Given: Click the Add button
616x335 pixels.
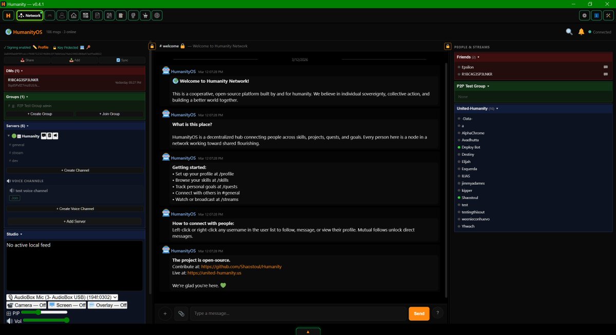Looking at the screenshot, I should (x=74, y=60).
